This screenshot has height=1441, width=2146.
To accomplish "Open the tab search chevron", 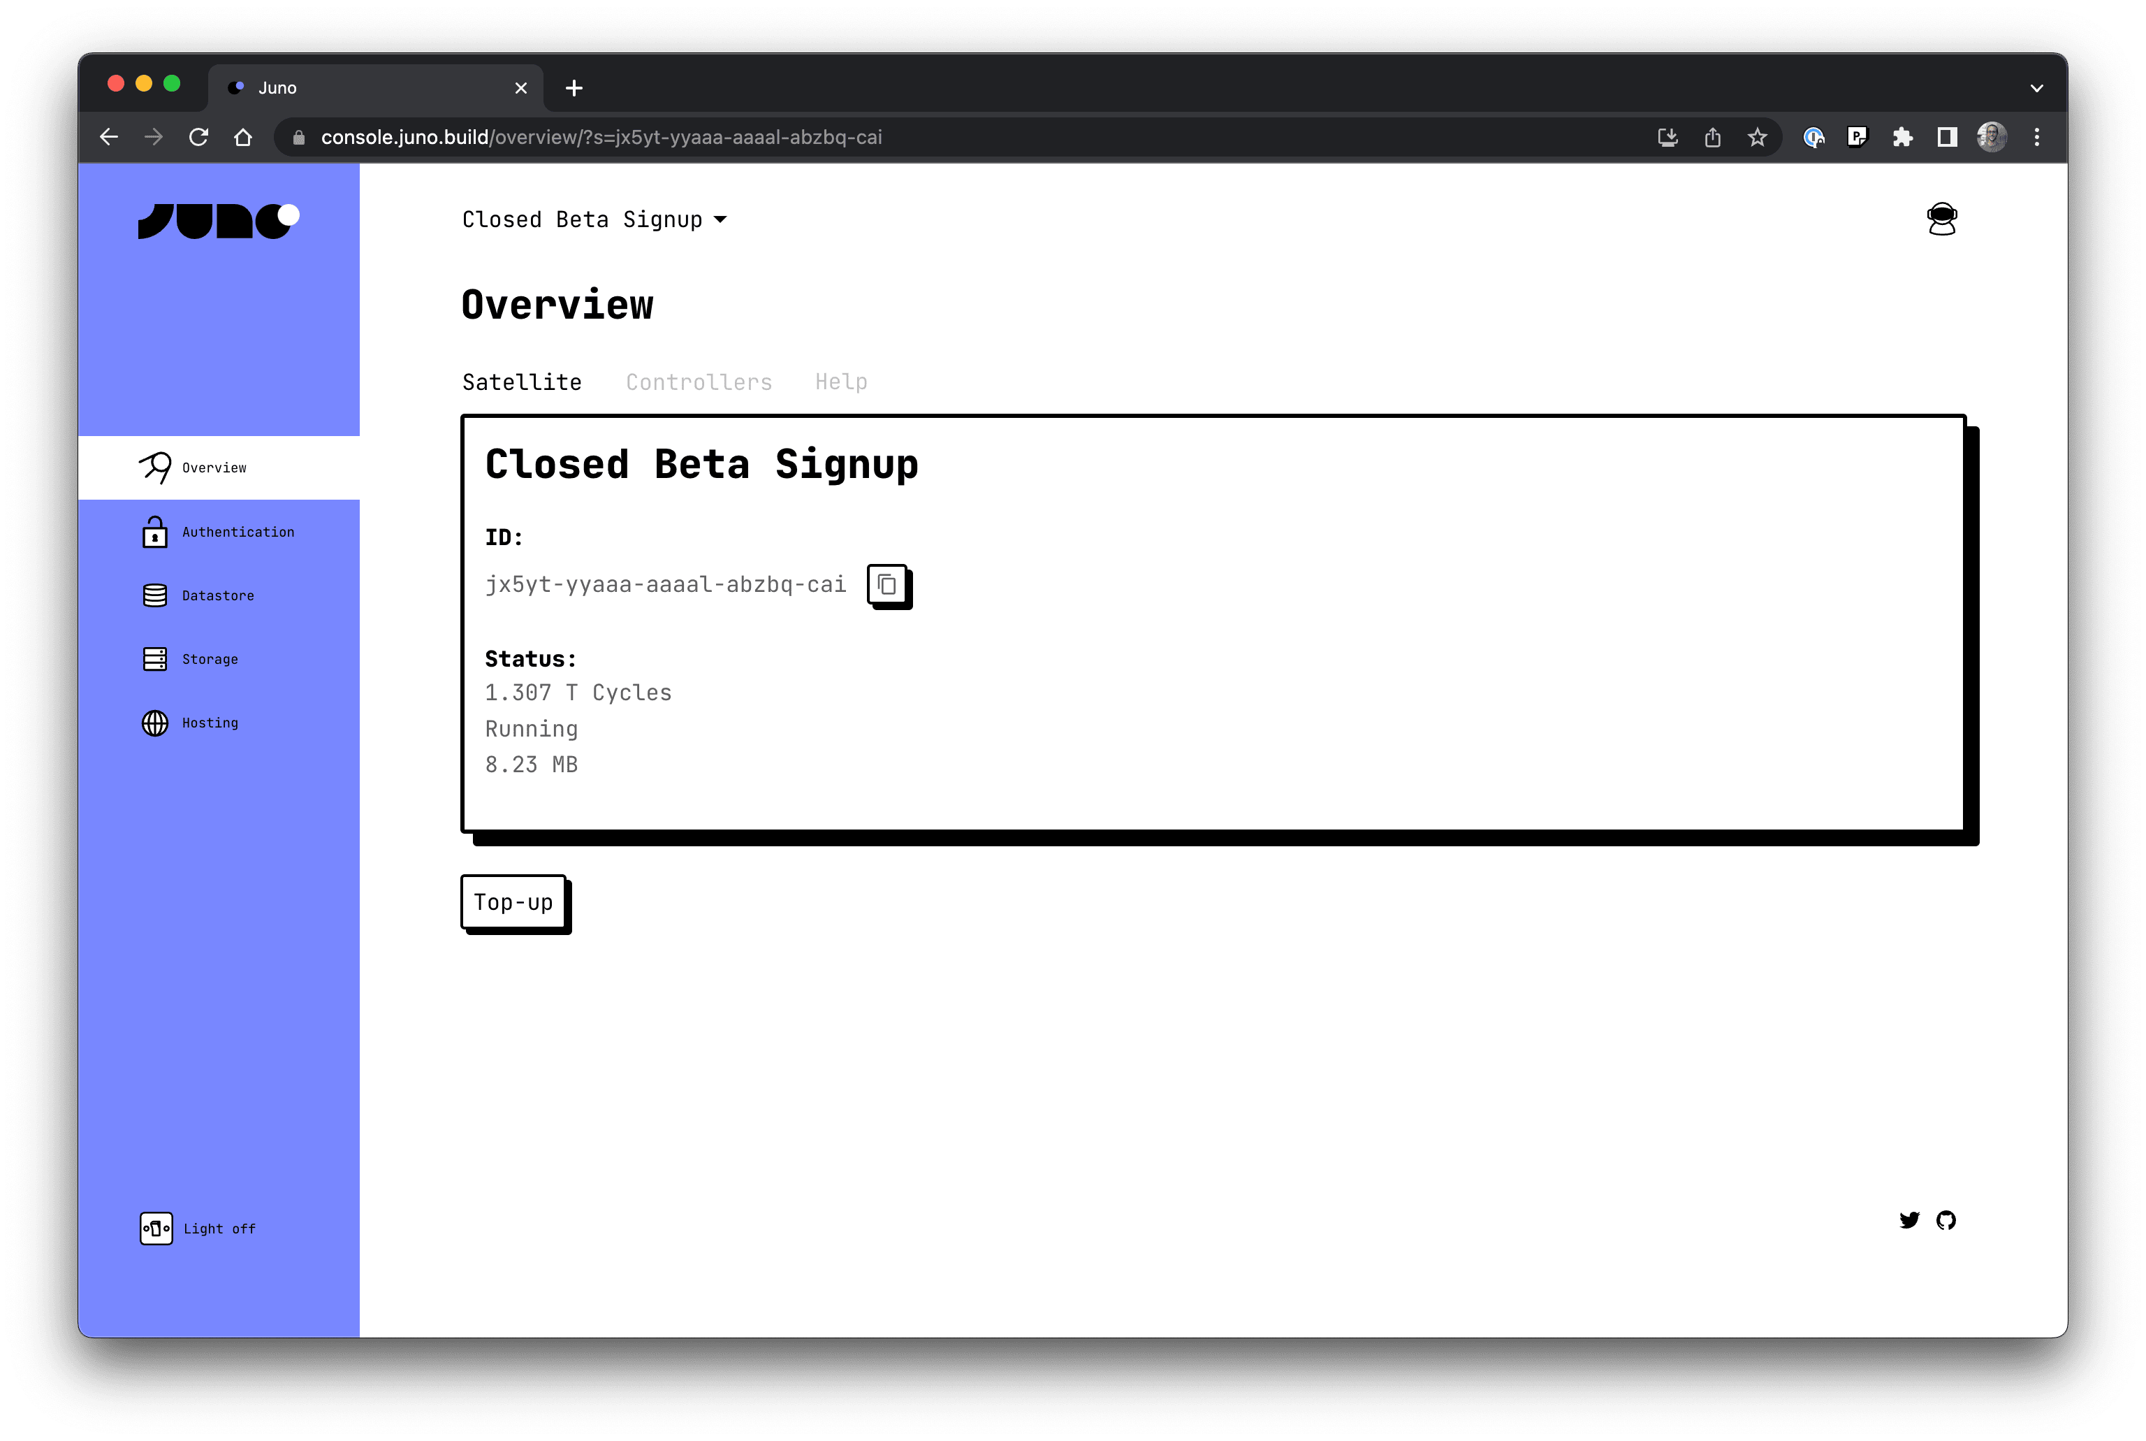I will pyautogui.click(x=2037, y=87).
